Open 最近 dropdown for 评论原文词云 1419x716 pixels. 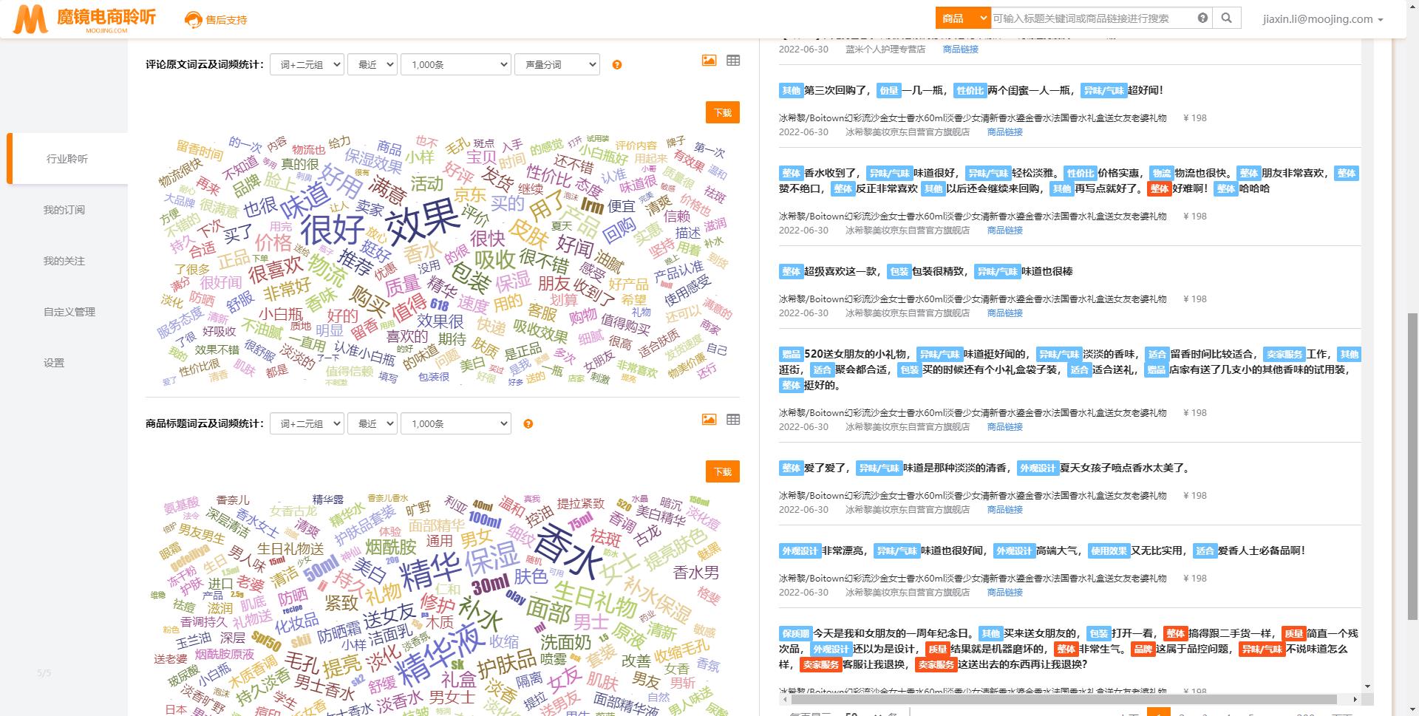coord(372,65)
